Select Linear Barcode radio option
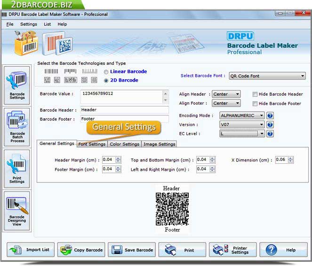Viewport: 312px width, 266px height. click(x=106, y=72)
